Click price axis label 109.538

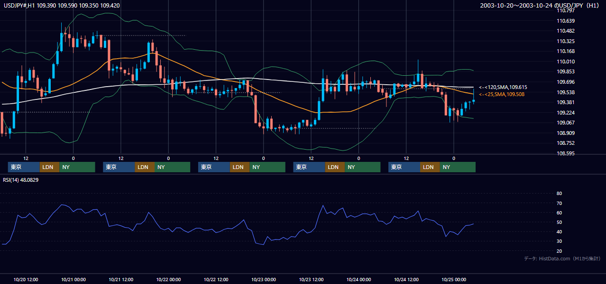click(x=566, y=92)
